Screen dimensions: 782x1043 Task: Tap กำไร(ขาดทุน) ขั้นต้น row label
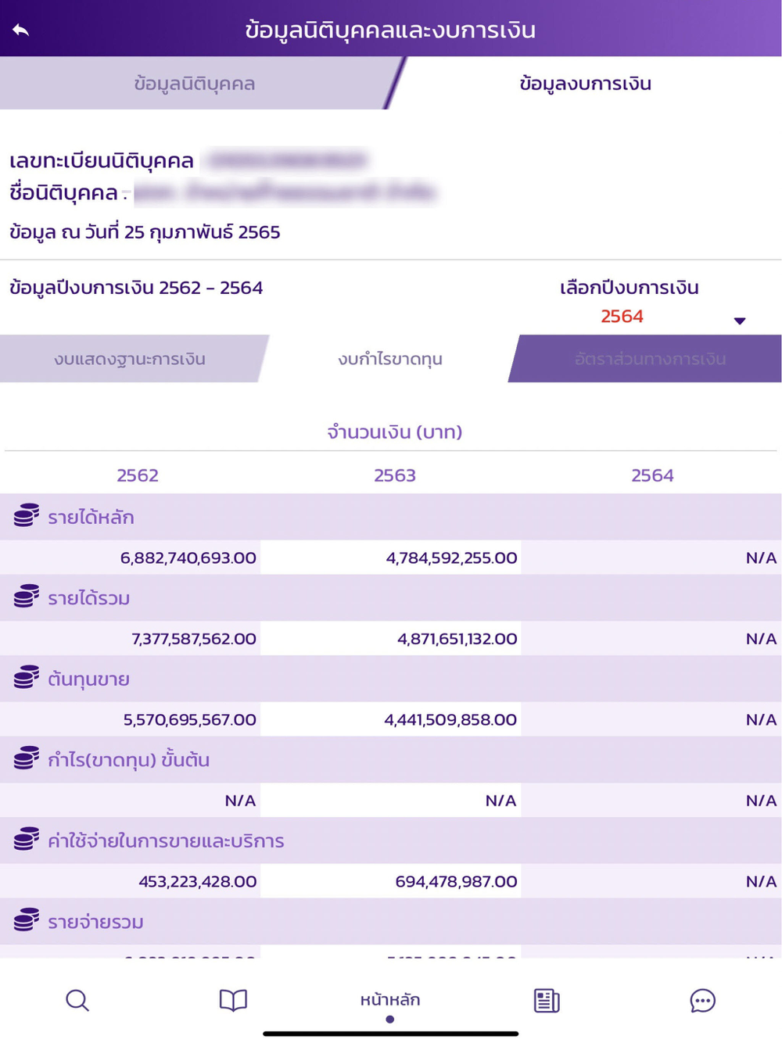pos(128,759)
